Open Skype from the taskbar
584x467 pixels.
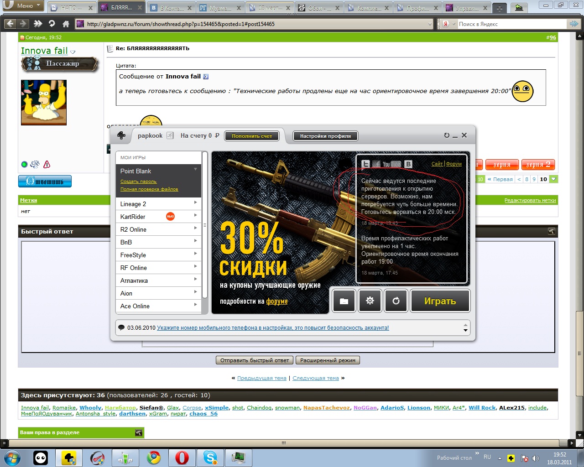point(210,457)
